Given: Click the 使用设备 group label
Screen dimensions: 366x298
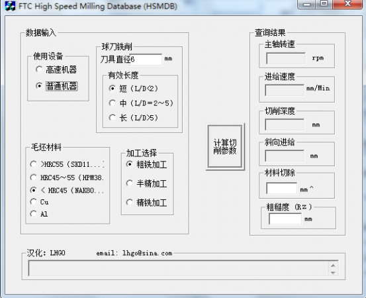Looking at the screenshot, I should 48,56.
